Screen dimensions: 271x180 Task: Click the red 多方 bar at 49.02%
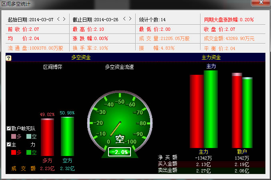[47, 137]
